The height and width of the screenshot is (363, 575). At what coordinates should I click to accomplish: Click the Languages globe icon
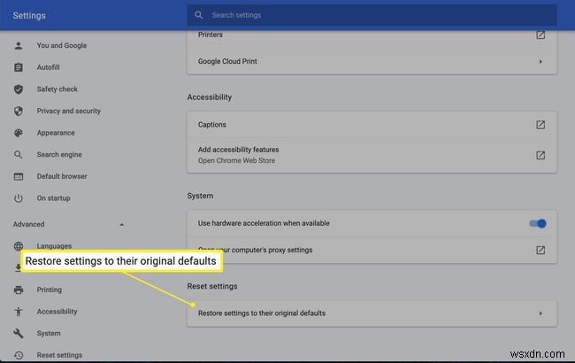pyautogui.click(x=19, y=246)
